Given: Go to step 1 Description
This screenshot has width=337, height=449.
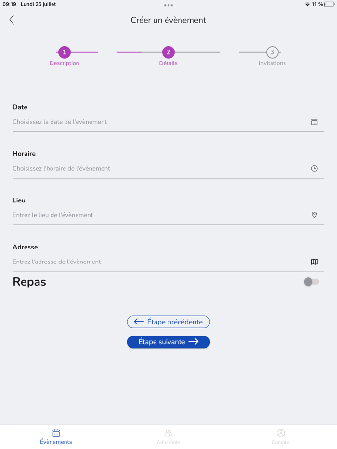Looking at the screenshot, I should [x=65, y=52].
